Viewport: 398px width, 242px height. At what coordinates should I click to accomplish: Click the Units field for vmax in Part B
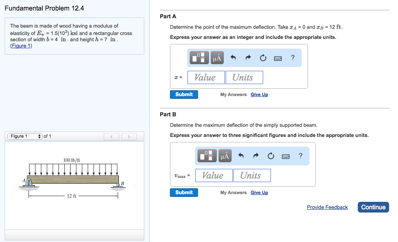(x=252, y=175)
